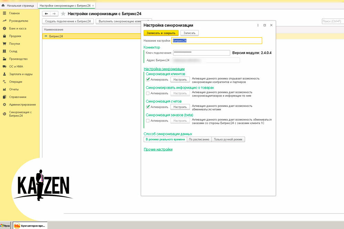Open Банк и касса sidebar icon
This screenshot has width=344, height=229.
[4, 28]
